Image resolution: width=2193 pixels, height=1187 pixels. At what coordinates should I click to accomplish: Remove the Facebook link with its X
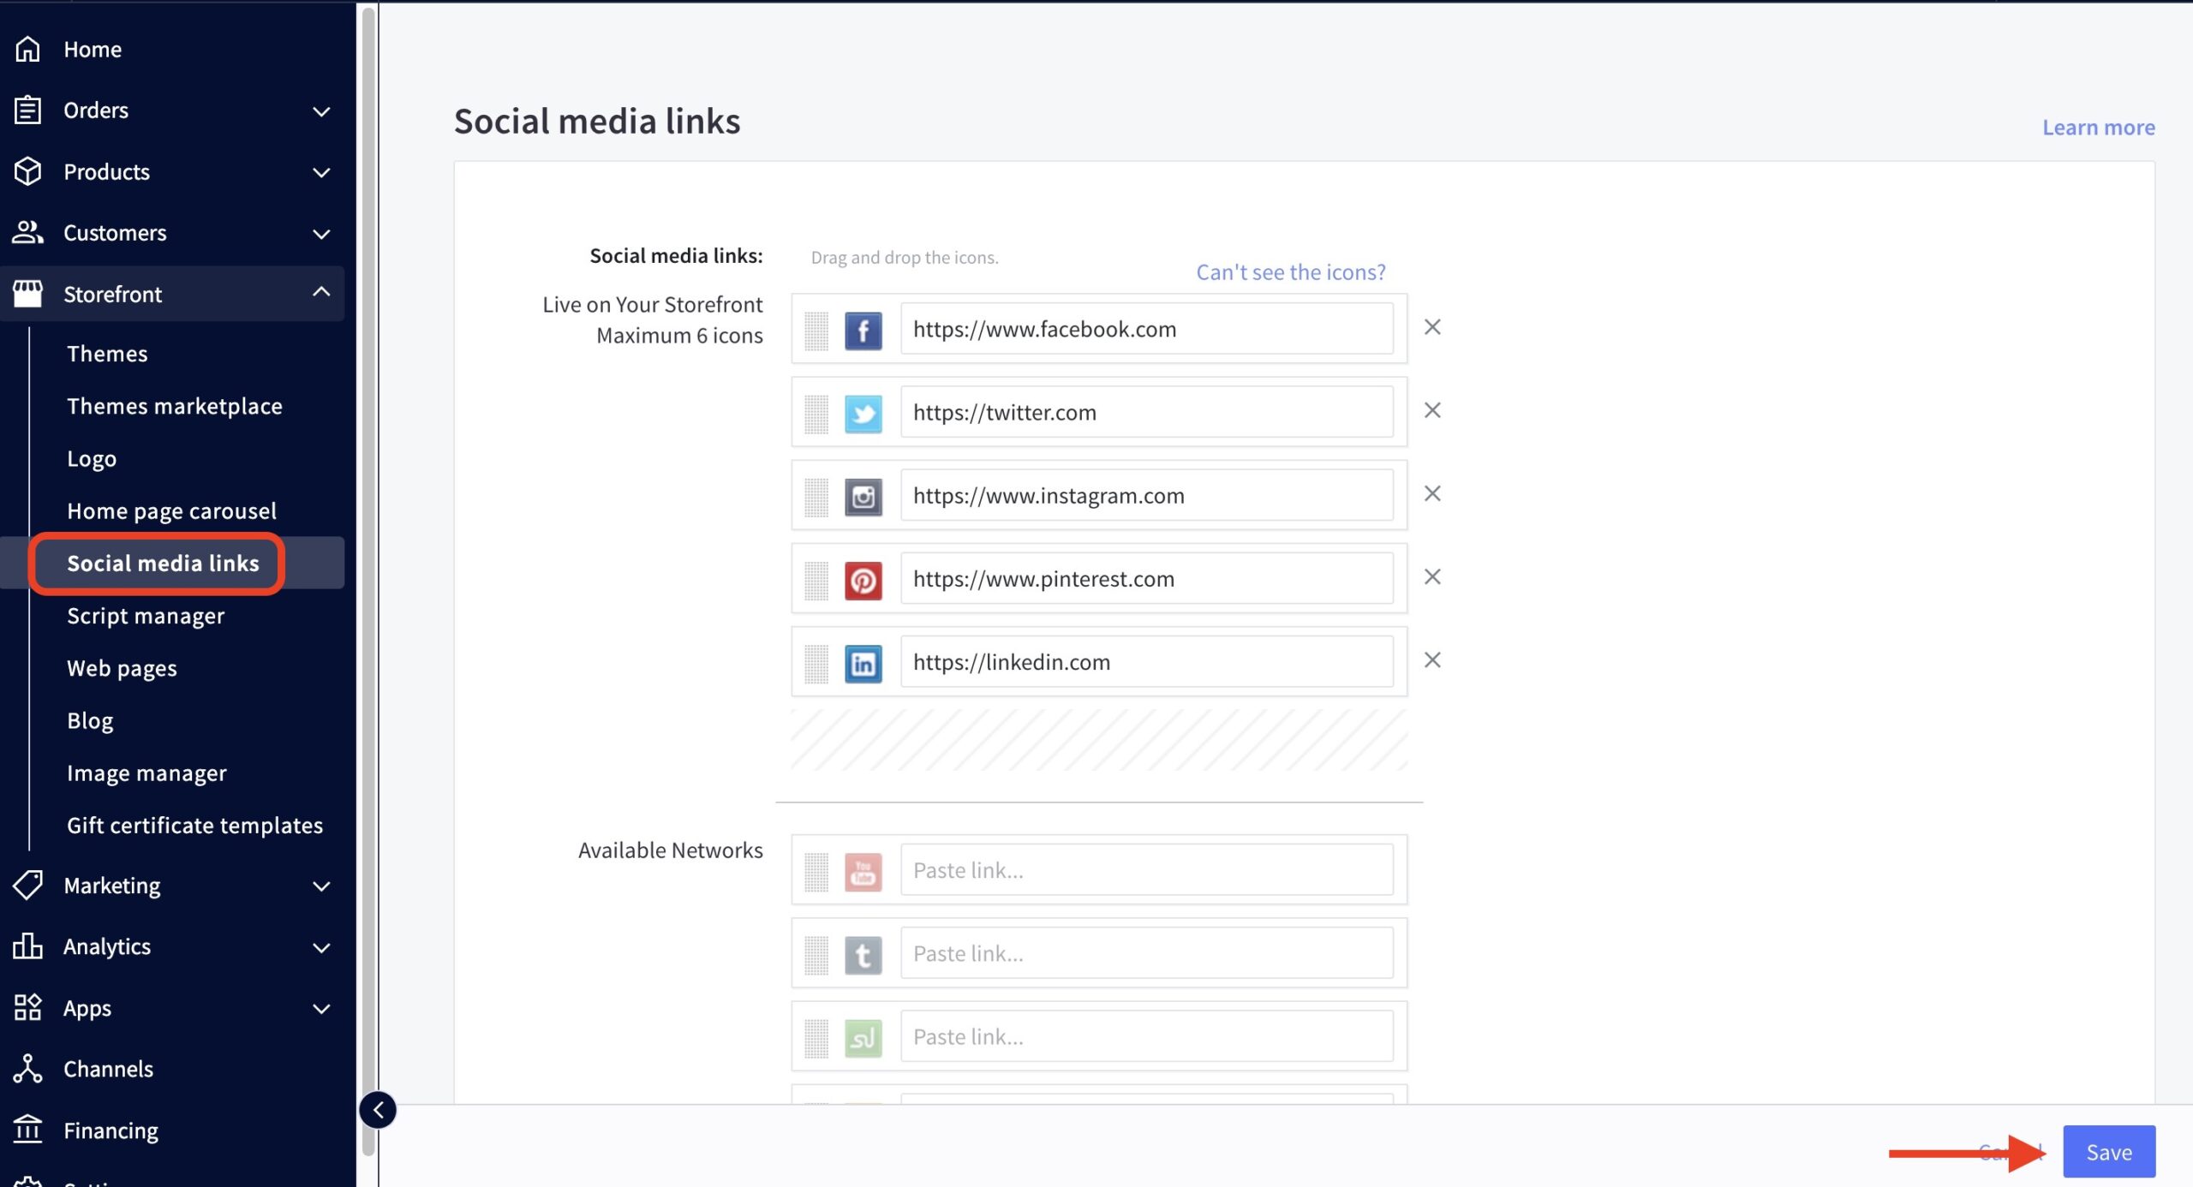1431,327
